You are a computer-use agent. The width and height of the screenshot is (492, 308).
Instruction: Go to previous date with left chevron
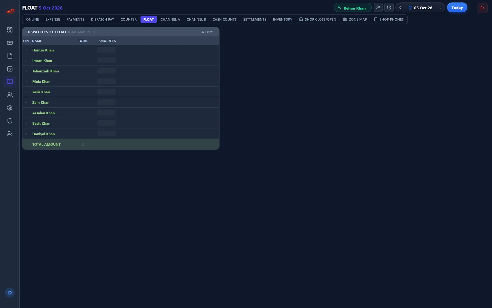tap(400, 8)
